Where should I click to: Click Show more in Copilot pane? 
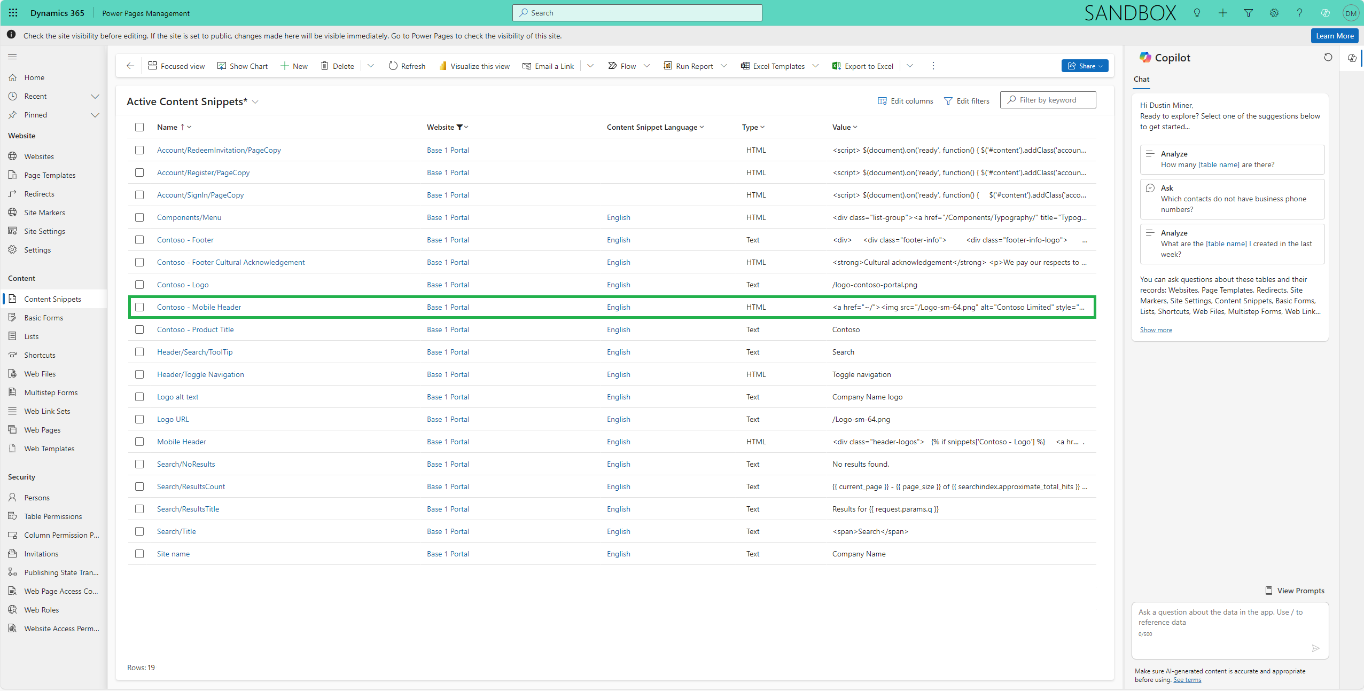tap(1156, 330)
